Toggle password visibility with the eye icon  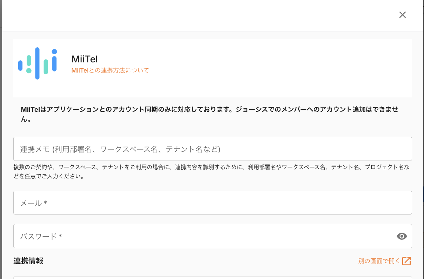pos(402,236)
